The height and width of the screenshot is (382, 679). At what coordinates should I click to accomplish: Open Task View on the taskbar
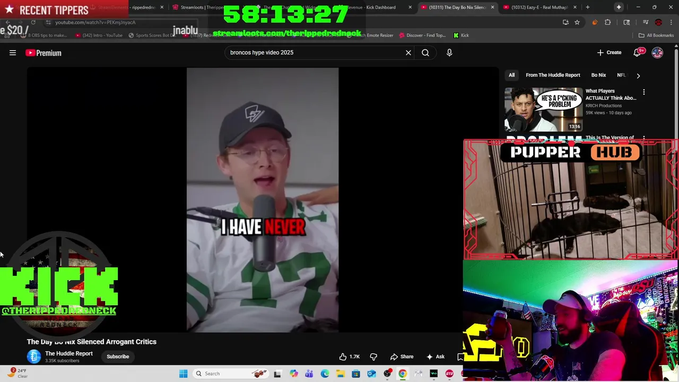(x=277, y=374)
